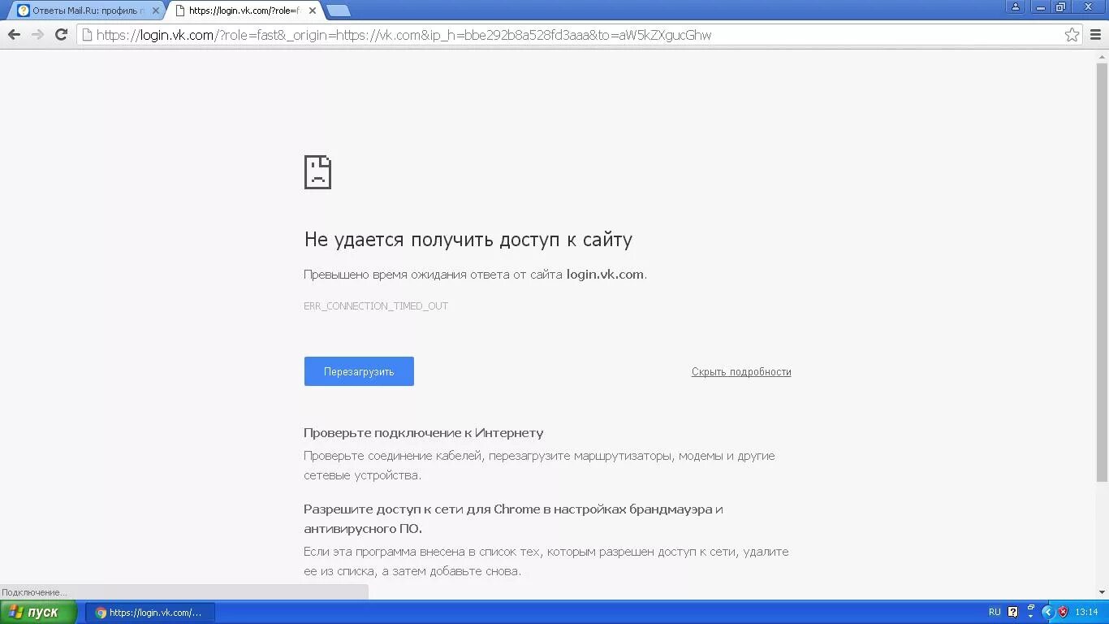
Task: Click the RU language indicator in tray
Action: 995,612
